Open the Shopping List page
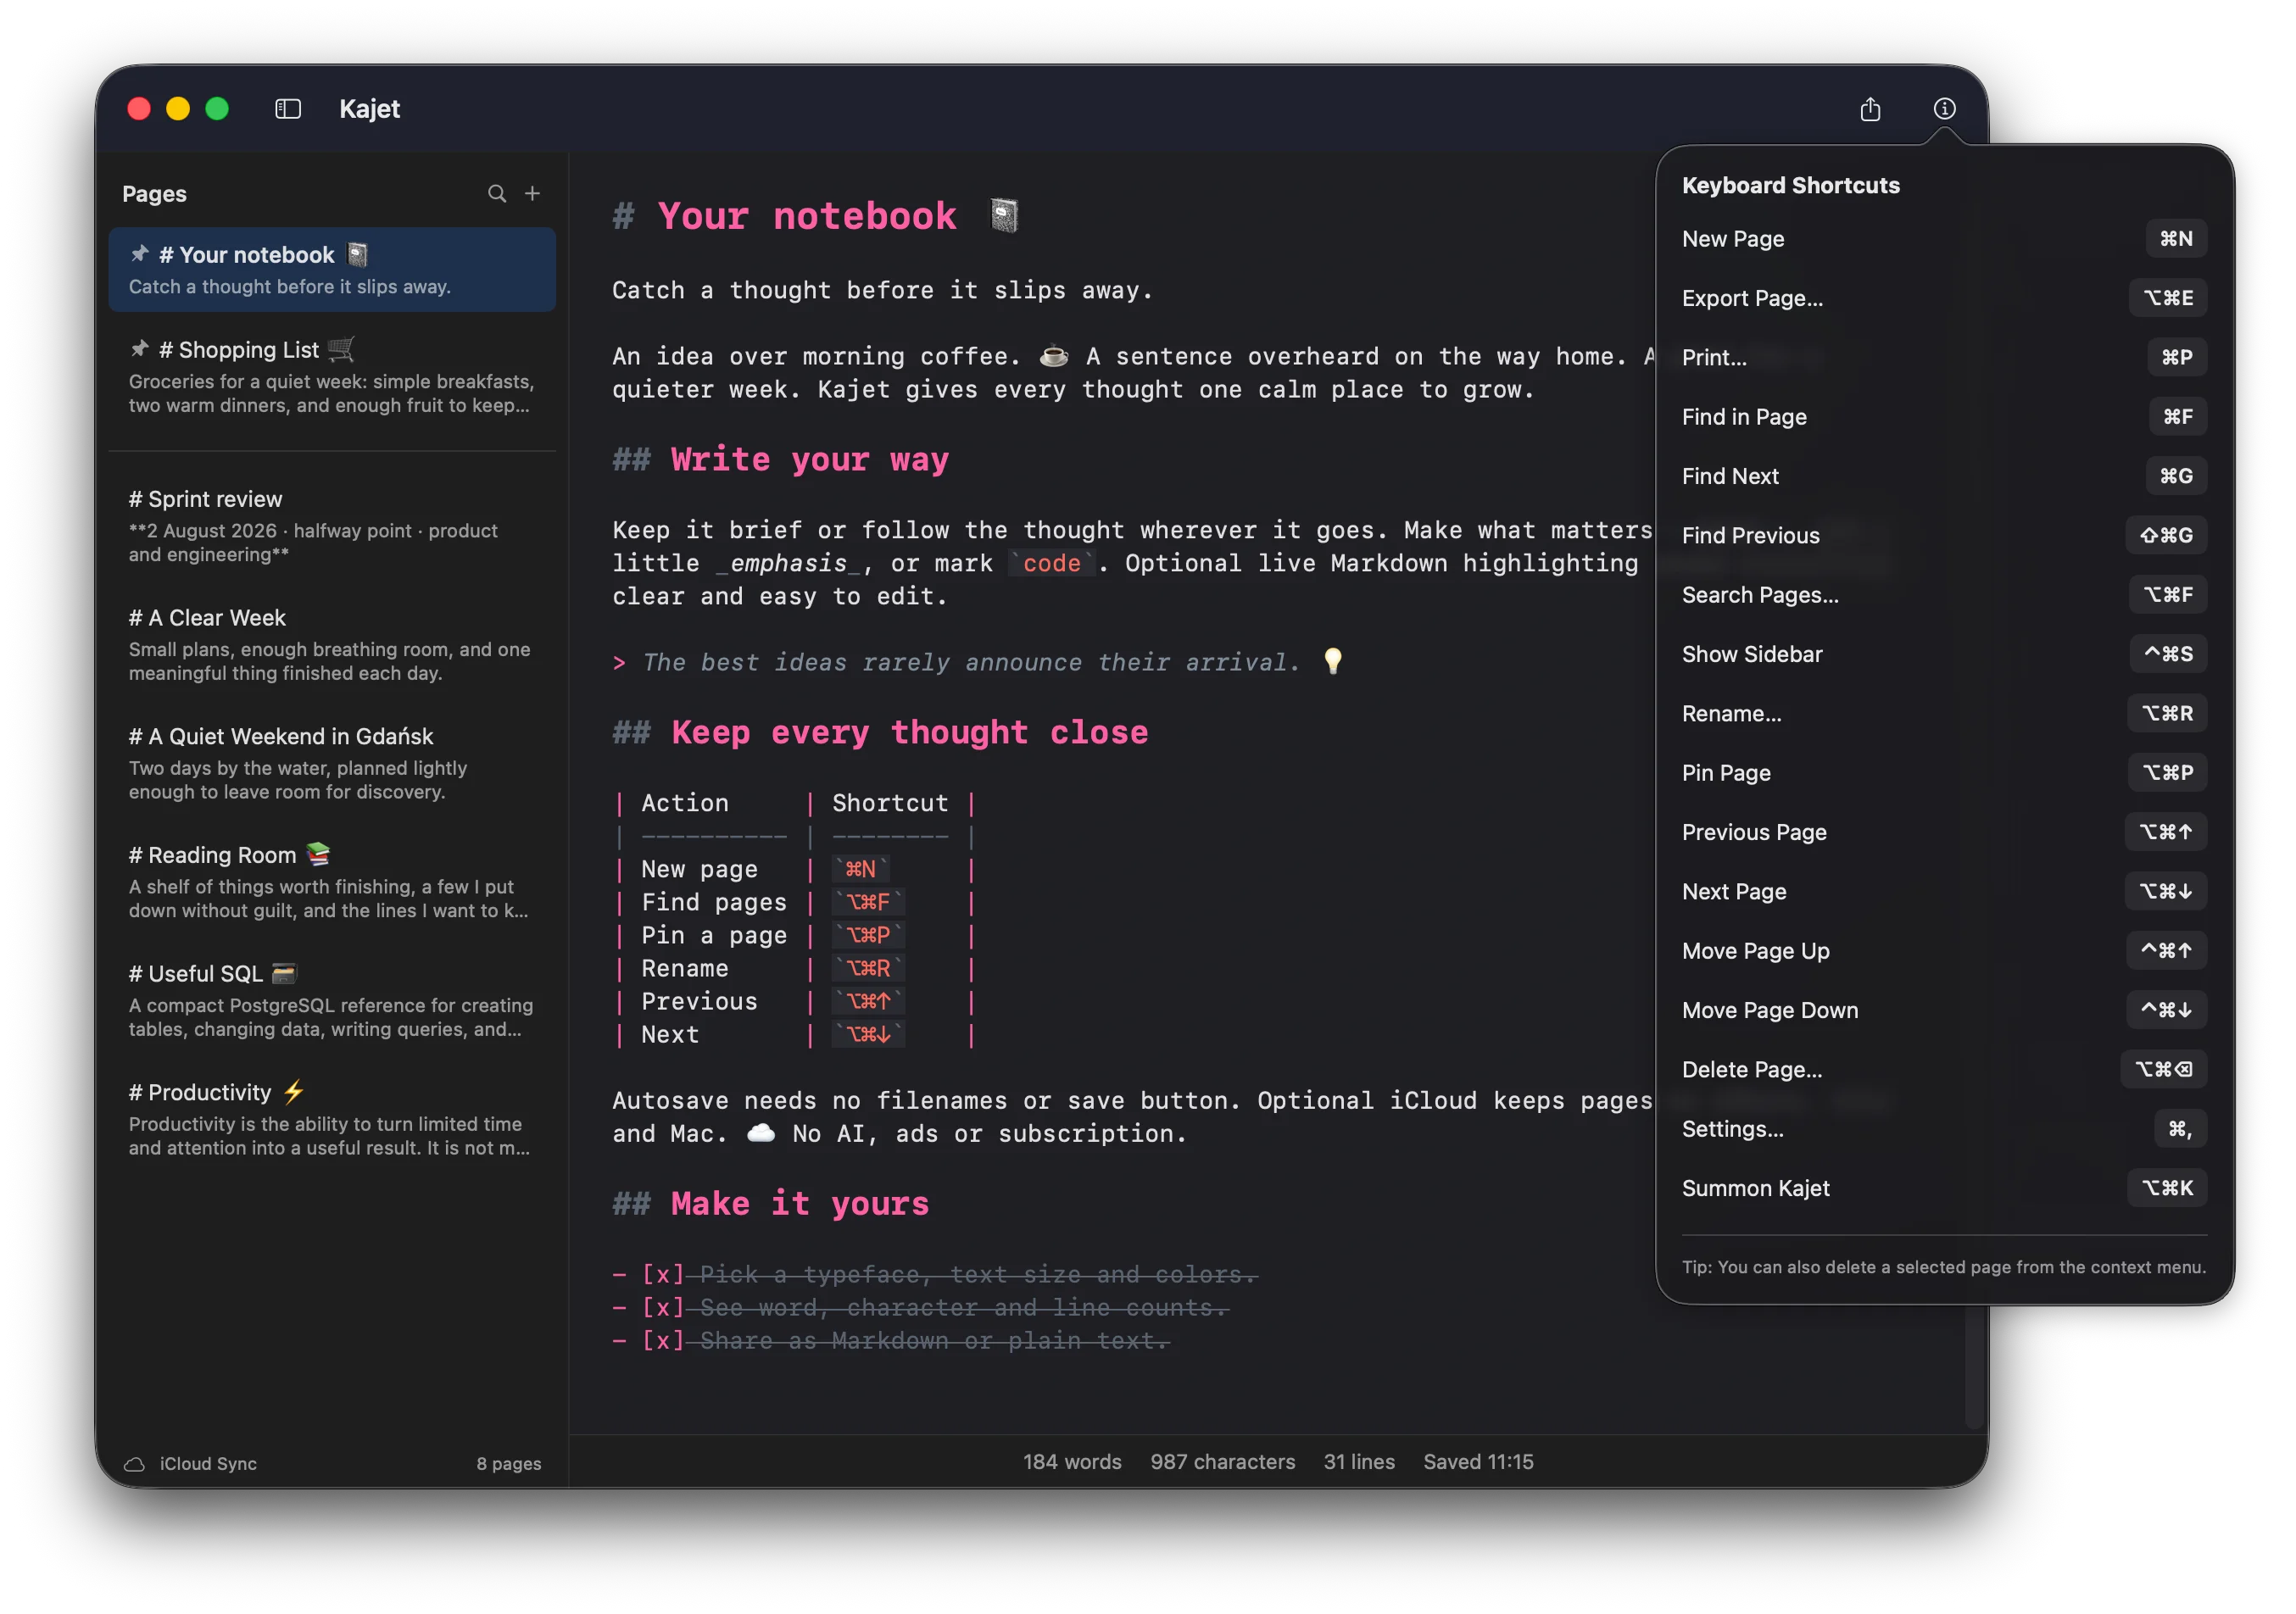The width and height of the screenshot is (2296, 1614). [x=332, y=377]
